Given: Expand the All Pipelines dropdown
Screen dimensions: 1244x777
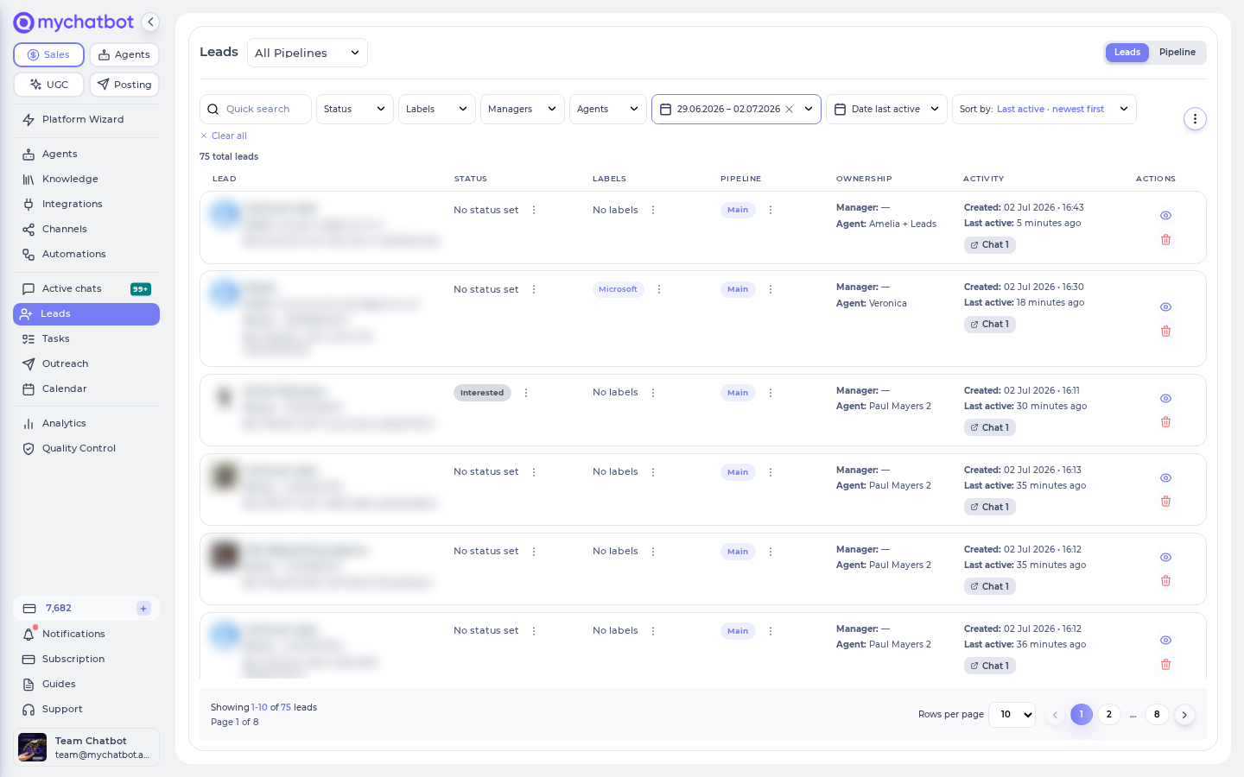Looking at the screenshot, I should pos(308,53).
